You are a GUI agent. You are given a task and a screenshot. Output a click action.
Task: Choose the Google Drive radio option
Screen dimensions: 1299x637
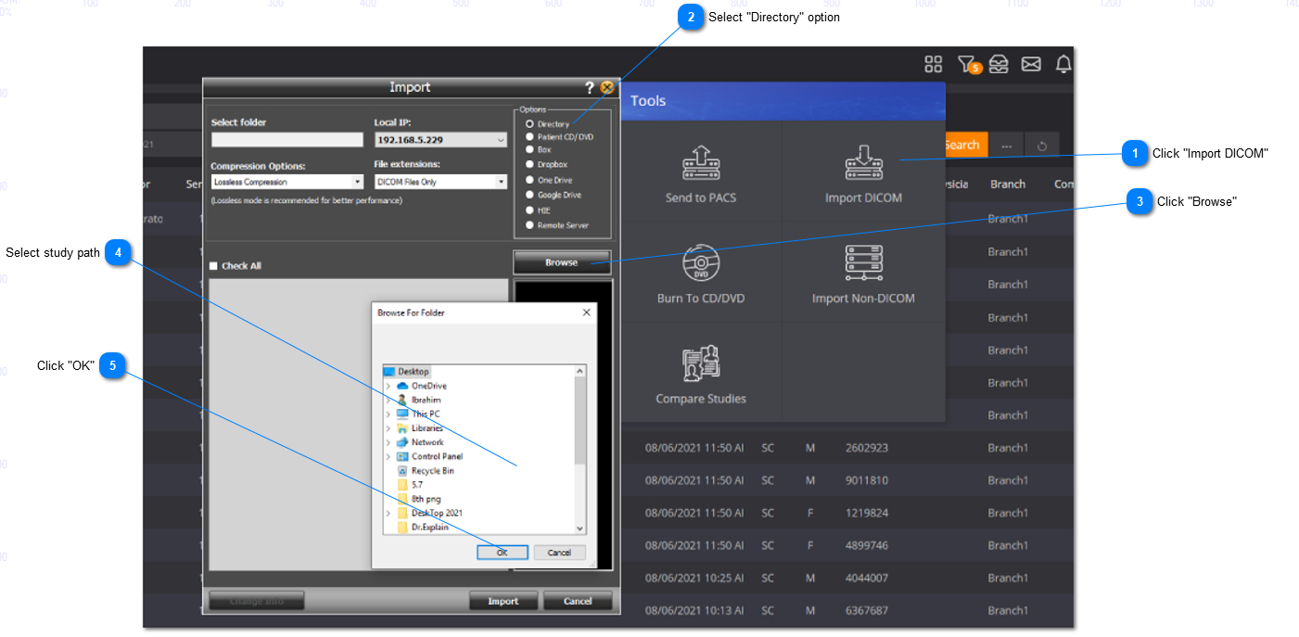529,195
